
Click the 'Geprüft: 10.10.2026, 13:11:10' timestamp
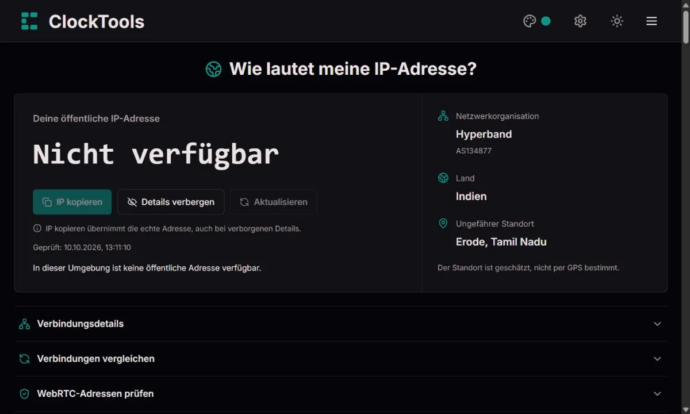[x=82, y=247]
